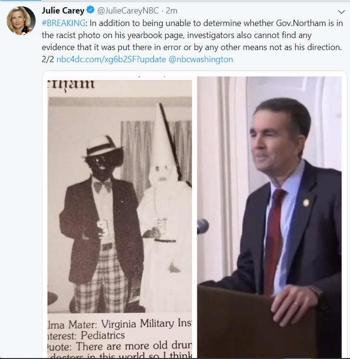
Task: Click the quote line in the yearbook image
Action: tap(120, 346)
